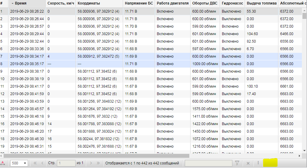
Task: Click the Выдача топлива column header
Action: [261, 3]
